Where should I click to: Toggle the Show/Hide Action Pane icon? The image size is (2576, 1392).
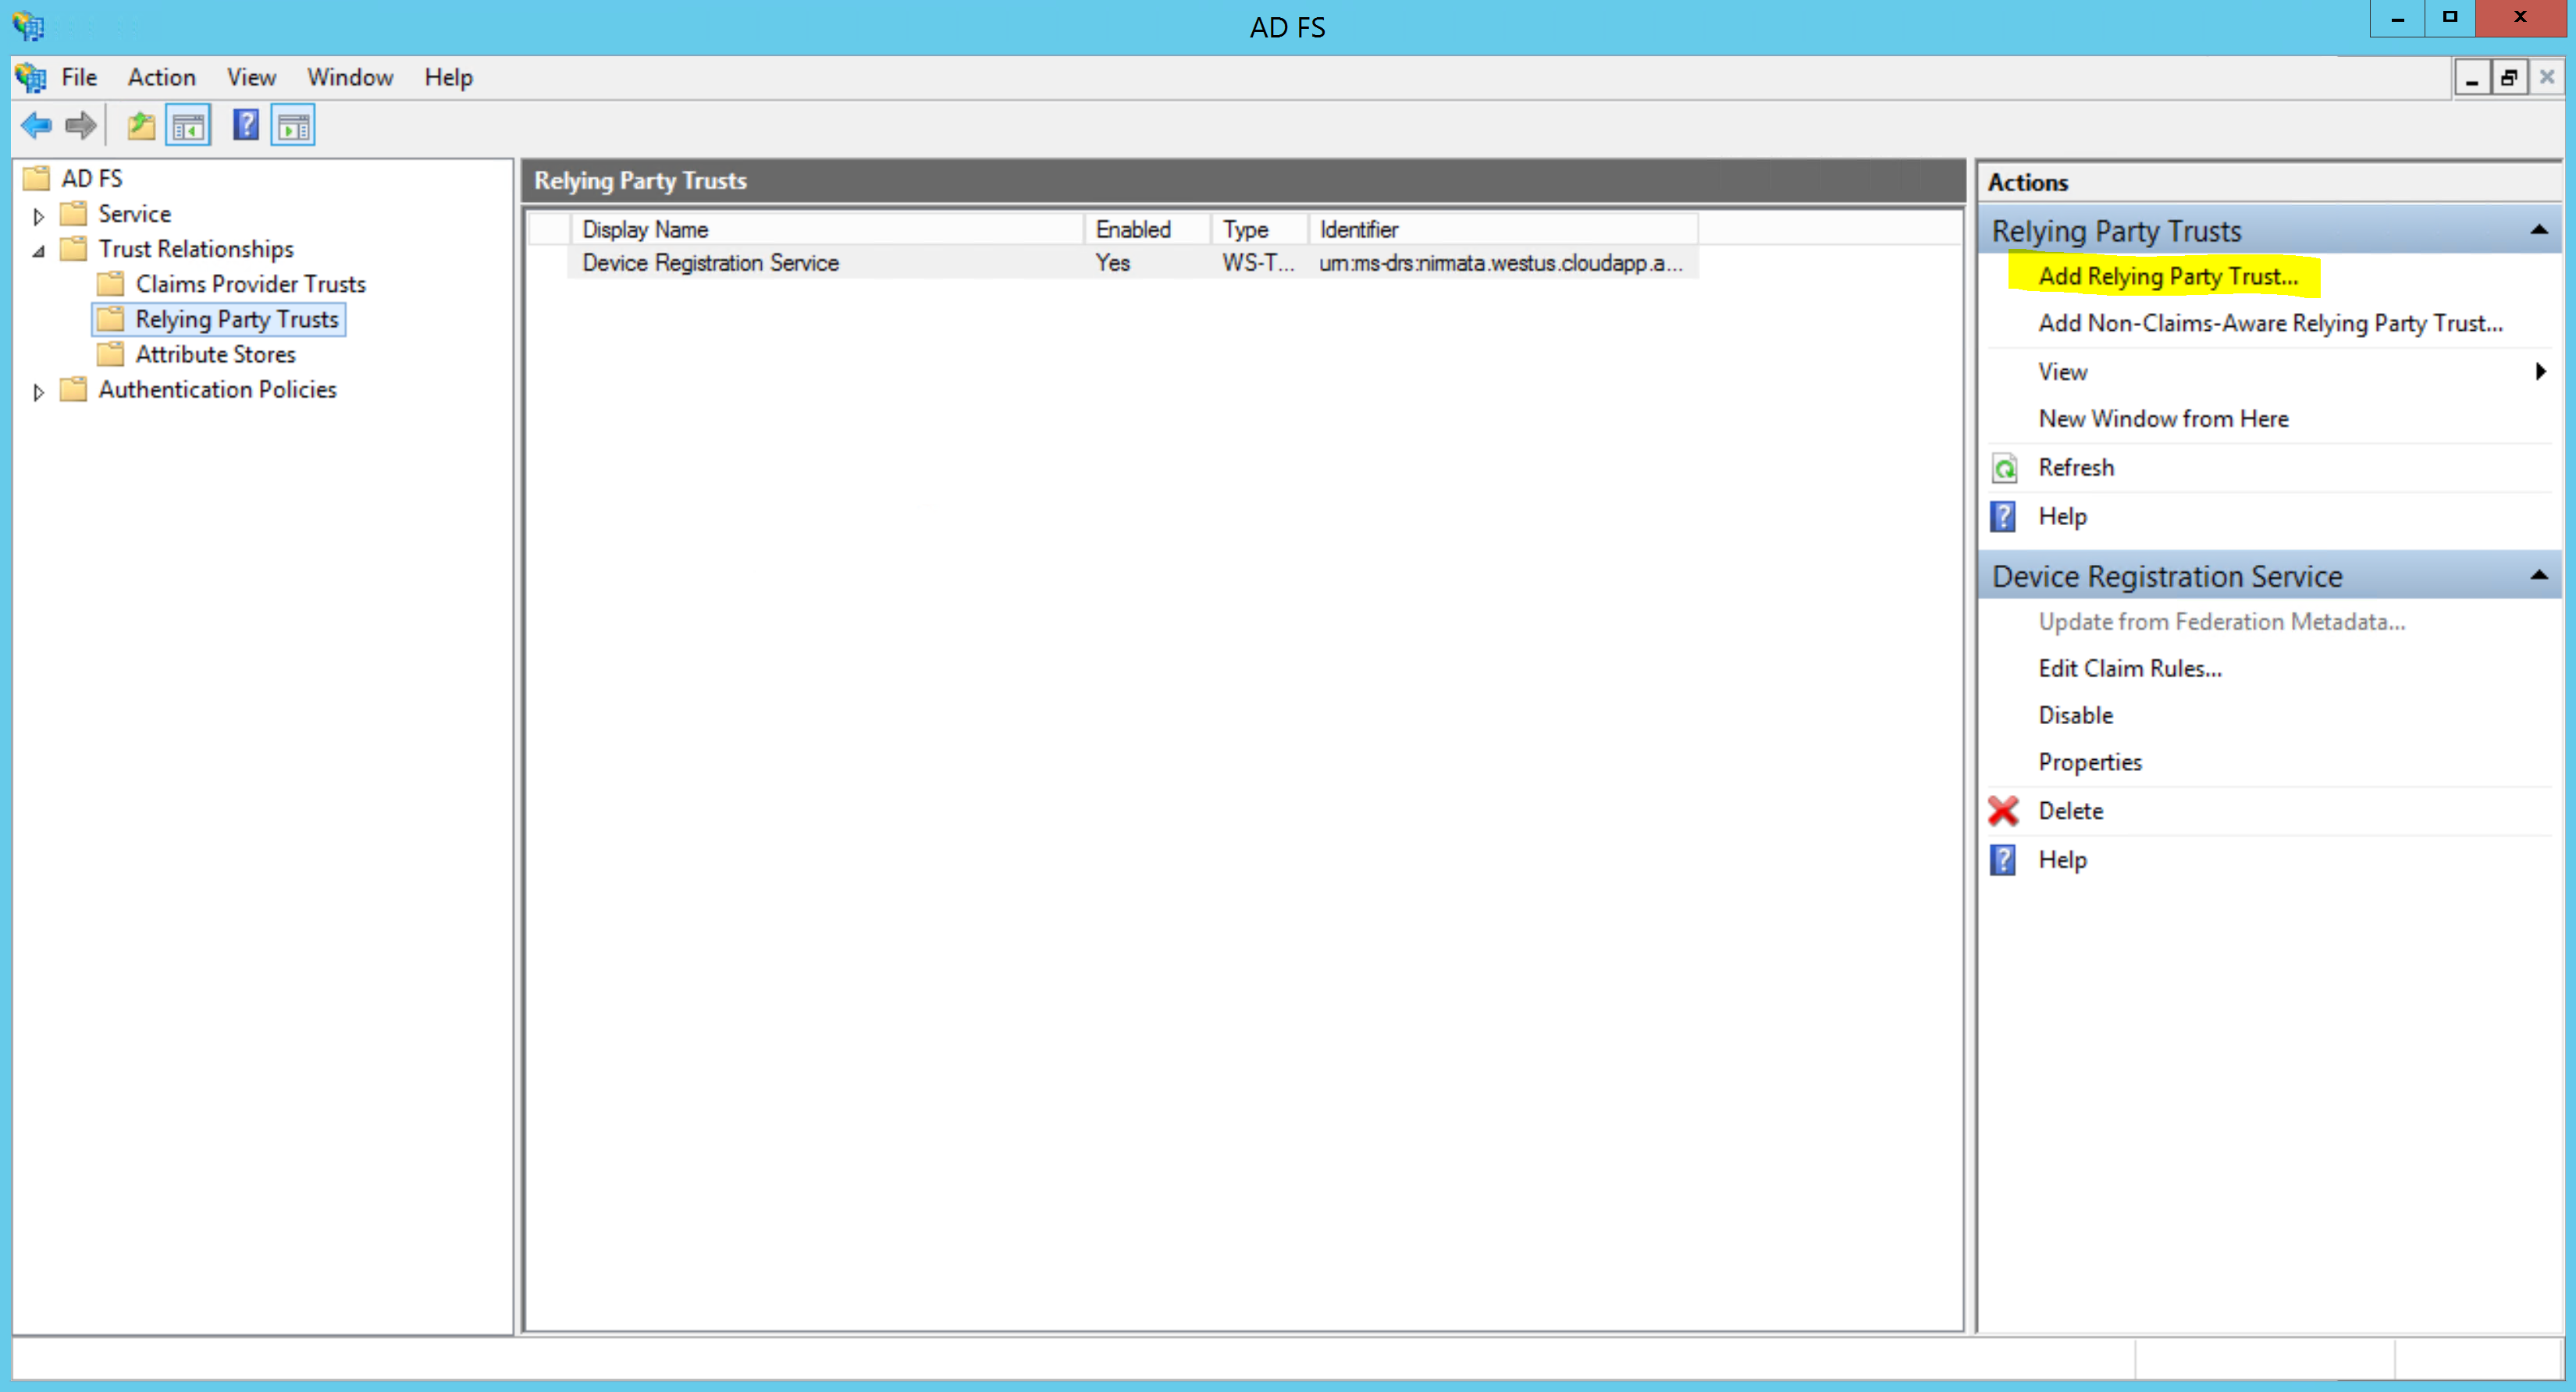coord(293,126)
